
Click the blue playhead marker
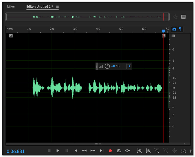163,31
